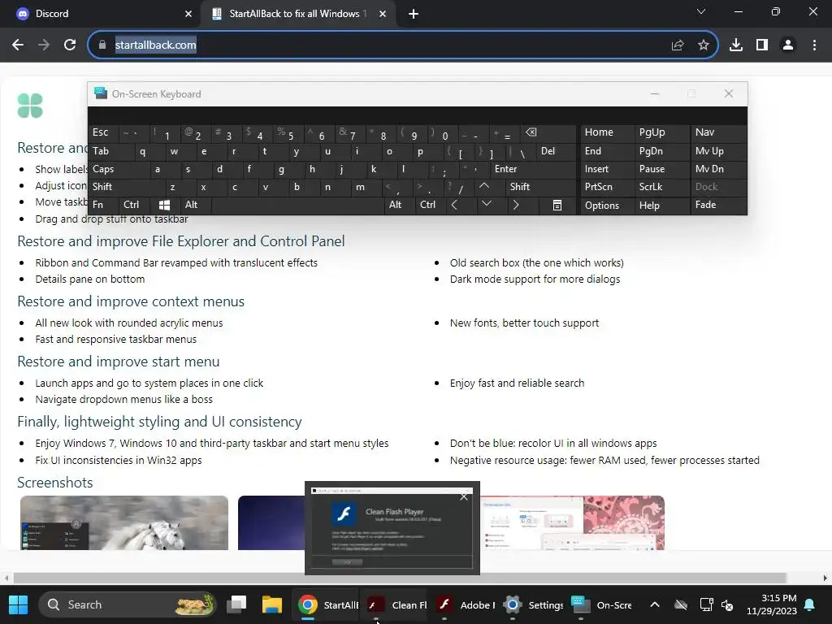Tap Mv Up on the On-Screen Keyboard
The height and width of the screenshot is (624, 832).
(x=717, y=151)
